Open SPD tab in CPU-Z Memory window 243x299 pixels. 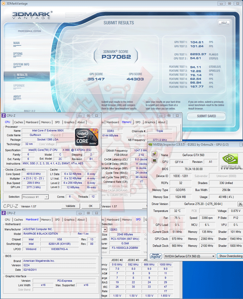point(138,122)
